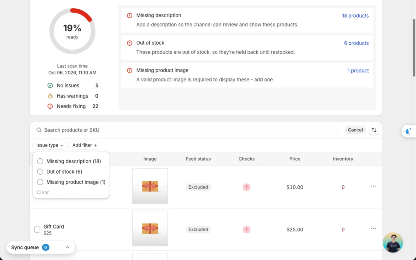Click the Needs fixing label
The width and height of the screenshot is (416, 260).
71,106
